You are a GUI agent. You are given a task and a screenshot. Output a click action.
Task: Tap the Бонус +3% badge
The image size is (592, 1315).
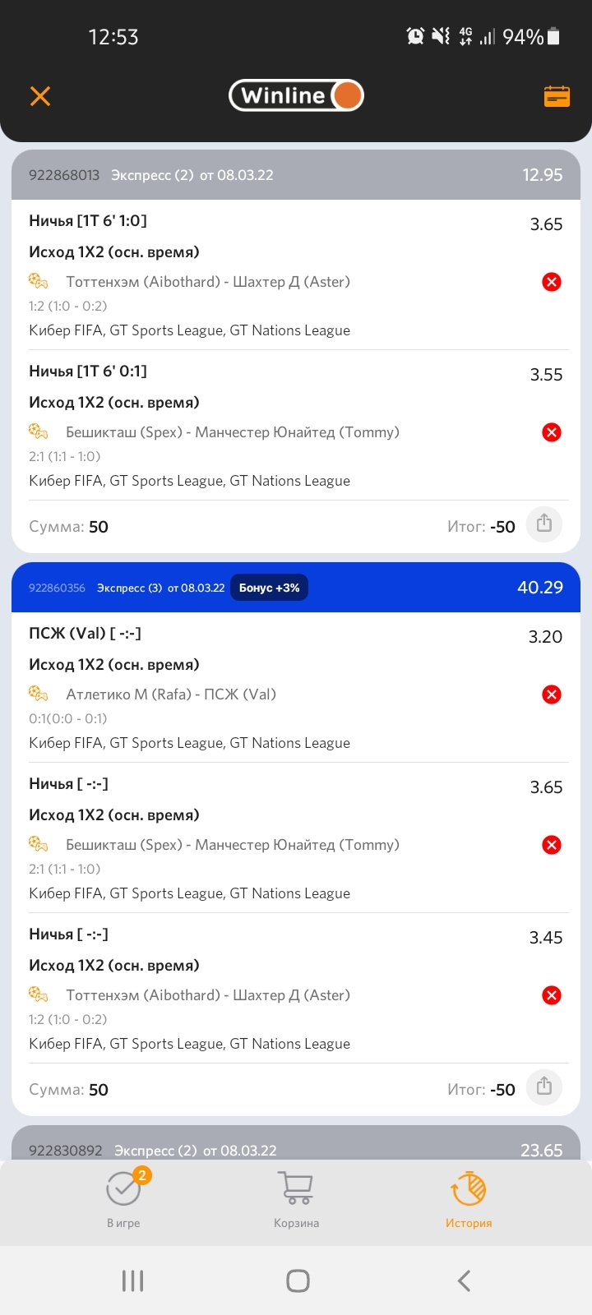270,588
